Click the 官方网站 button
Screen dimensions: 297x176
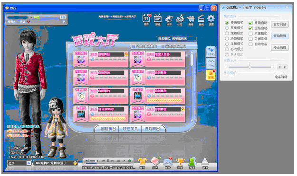point(280,24)
